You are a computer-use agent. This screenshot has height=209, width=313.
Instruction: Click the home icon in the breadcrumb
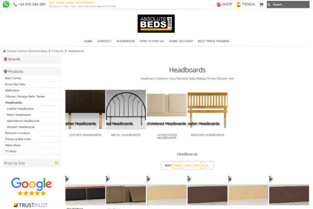4,51
